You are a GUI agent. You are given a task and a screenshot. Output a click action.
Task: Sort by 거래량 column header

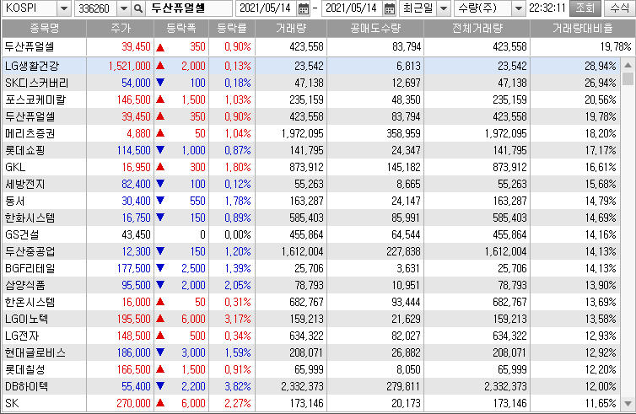[291, 28]
